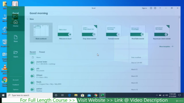This screenshot has width=184, height=103.
Task: Open the BSheet recent workbook
Action: (101, 76)
